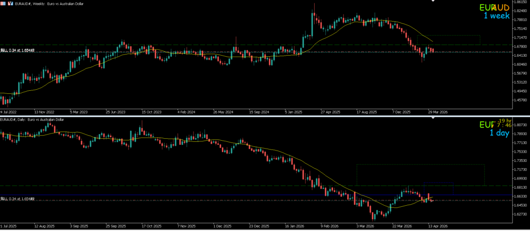
Task: Click the Depth of Market grid icon
Action: [x=4, y=4]
